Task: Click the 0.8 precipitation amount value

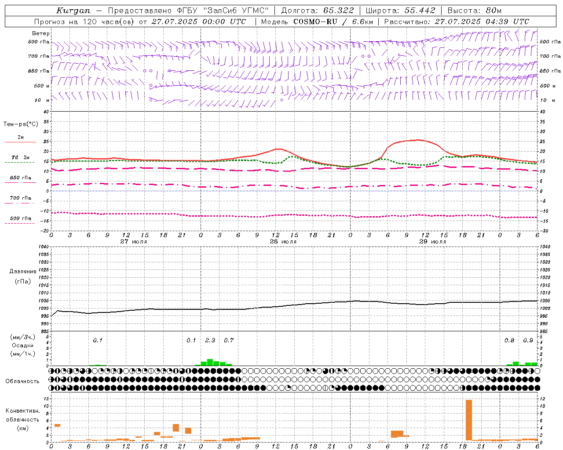Action: coord(509,340)
